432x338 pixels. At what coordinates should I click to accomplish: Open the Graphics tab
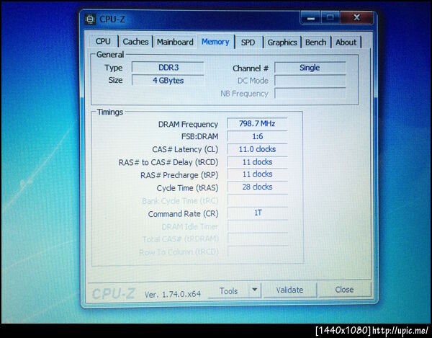[282, 43]
